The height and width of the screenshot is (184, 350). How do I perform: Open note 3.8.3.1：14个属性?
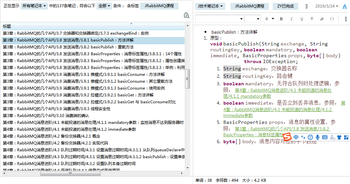93,54
